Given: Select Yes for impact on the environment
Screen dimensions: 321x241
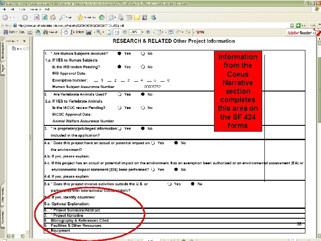Looking at the screenshot, I should click(153, 143).
